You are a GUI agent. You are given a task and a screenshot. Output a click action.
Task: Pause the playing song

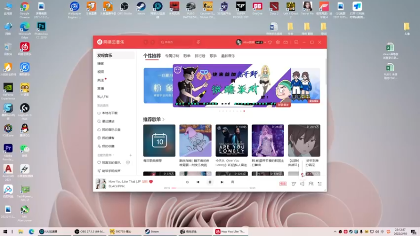coord(209,182)
